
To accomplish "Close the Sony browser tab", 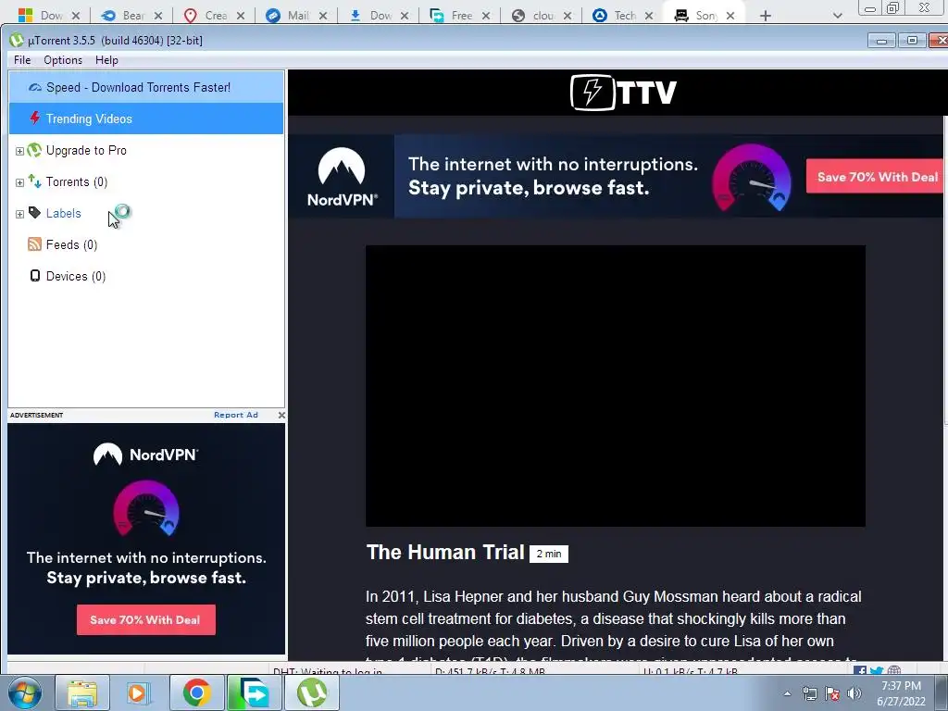I will pyautogui.click(x=730, y=16).
